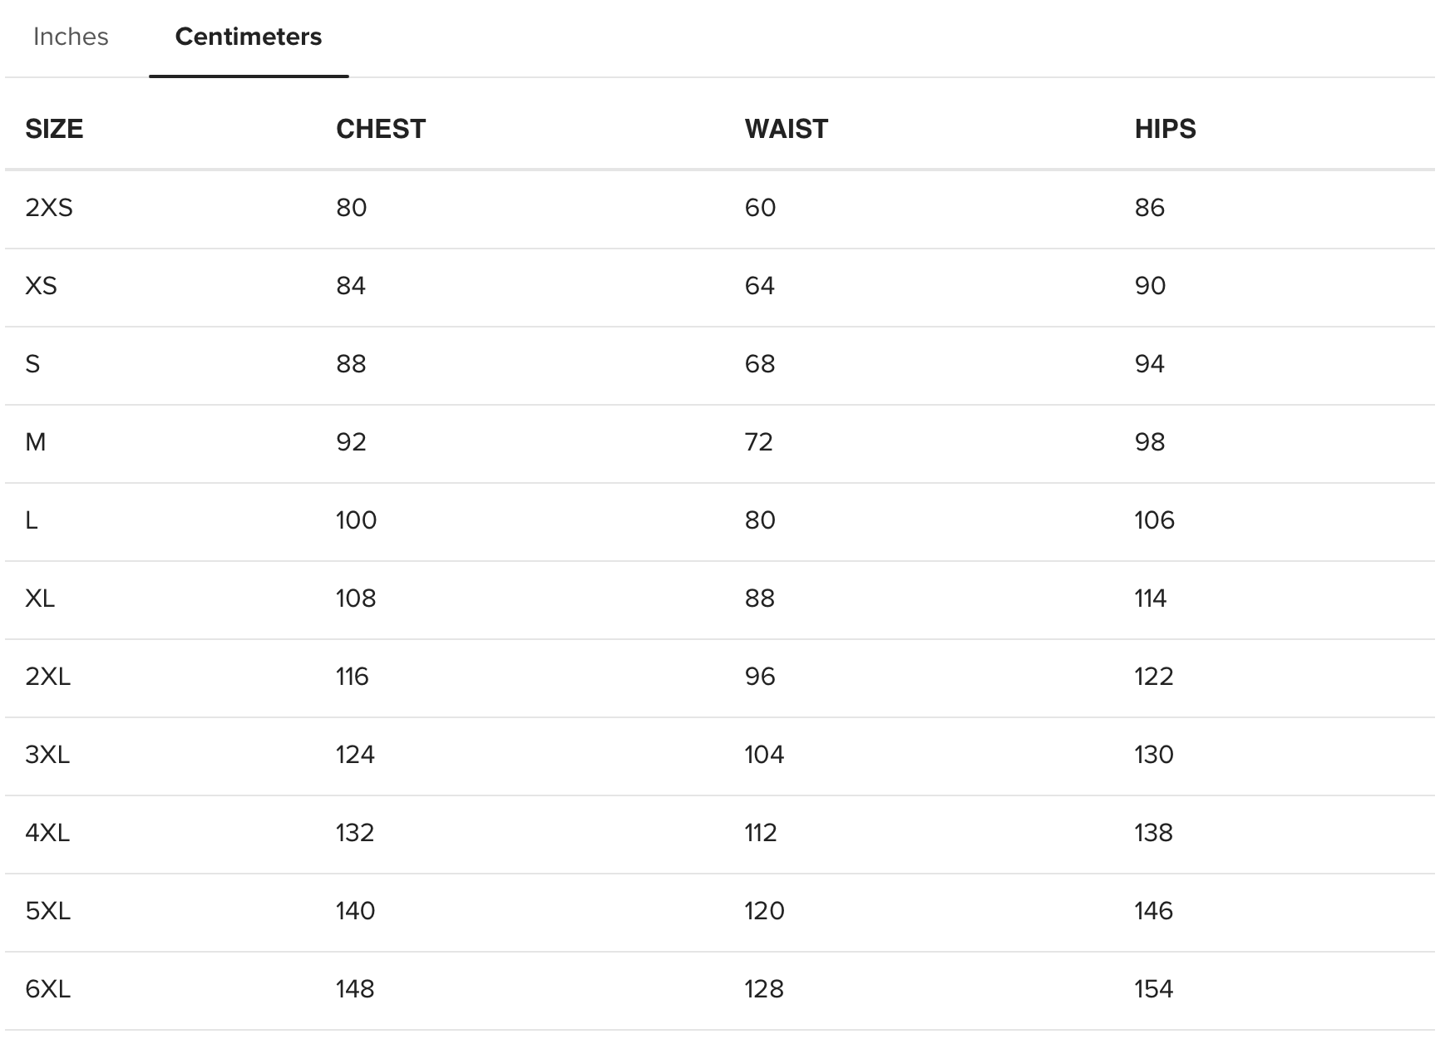This screenshot has height=1044, width=1450.
Task: Select the 2XL size row label
Action: tap(48, 677)
